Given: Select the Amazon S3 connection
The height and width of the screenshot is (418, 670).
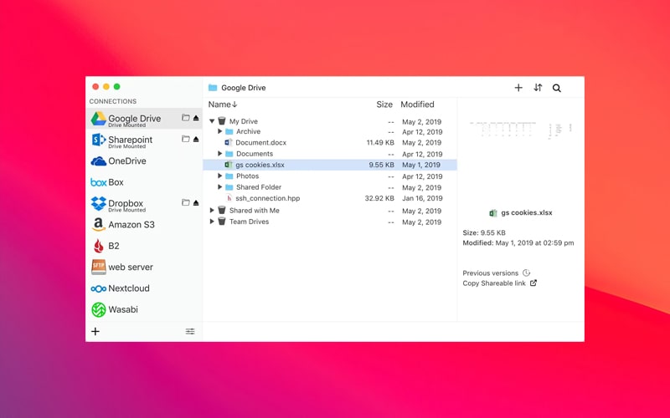Looking at the screenshot, I should click(x=131, y=225).
